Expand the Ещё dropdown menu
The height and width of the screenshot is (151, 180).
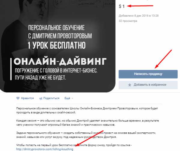(69, 98)
